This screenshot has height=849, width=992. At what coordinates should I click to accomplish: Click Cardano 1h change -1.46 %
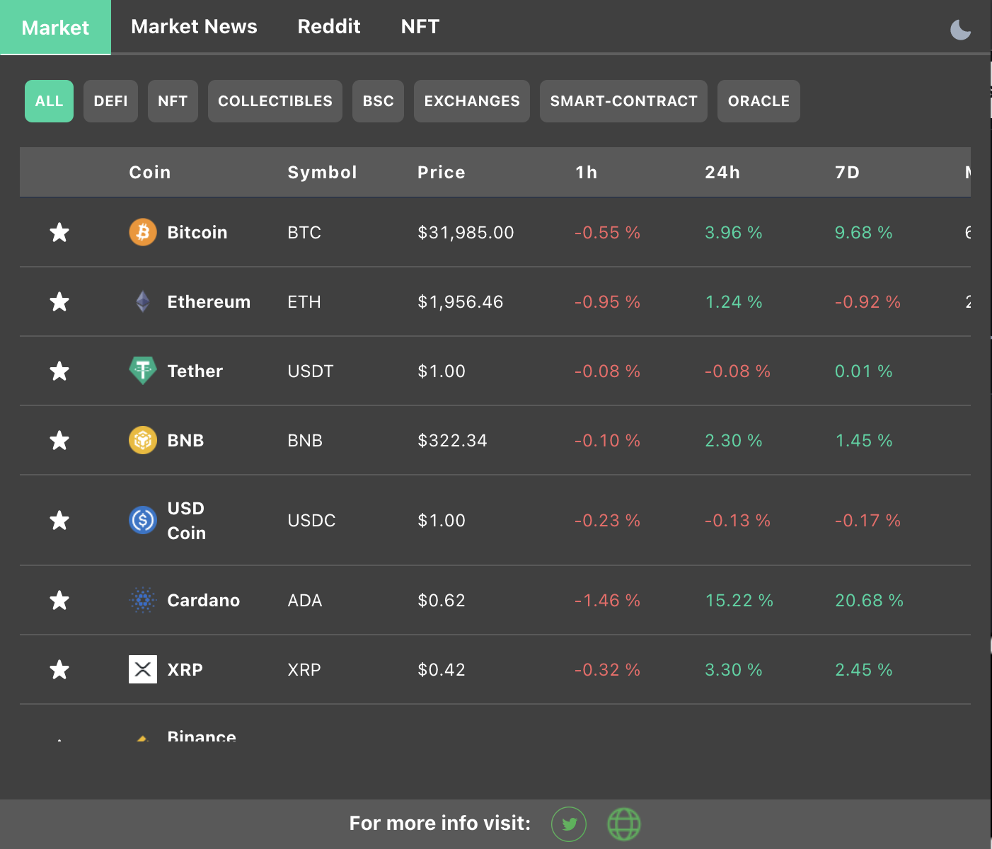click(607, 600)
